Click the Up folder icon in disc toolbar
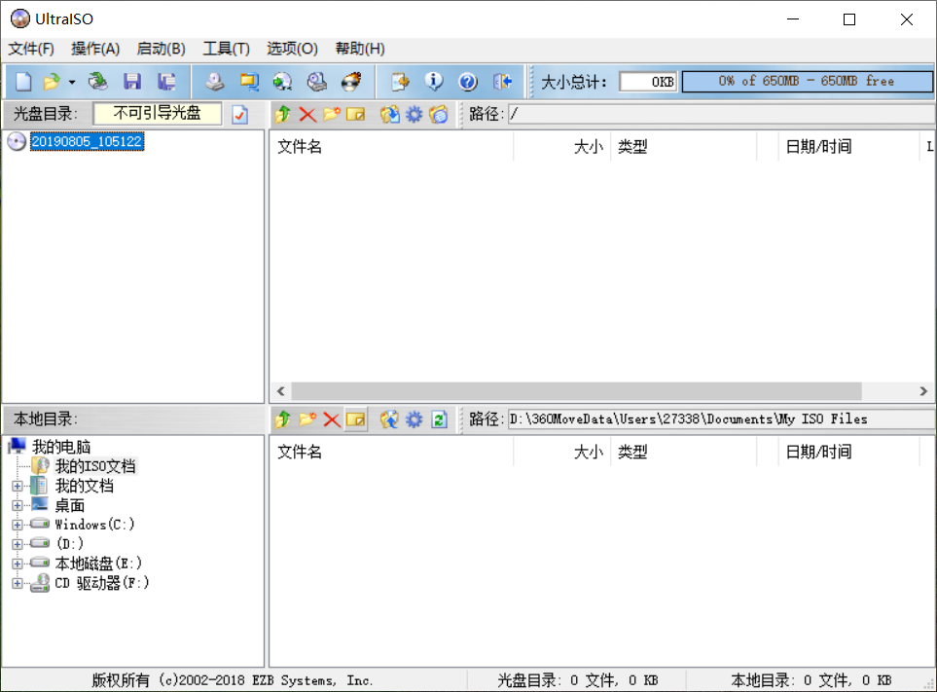The height and width of the screenshot is (692, 937). [x=283, y=114]
